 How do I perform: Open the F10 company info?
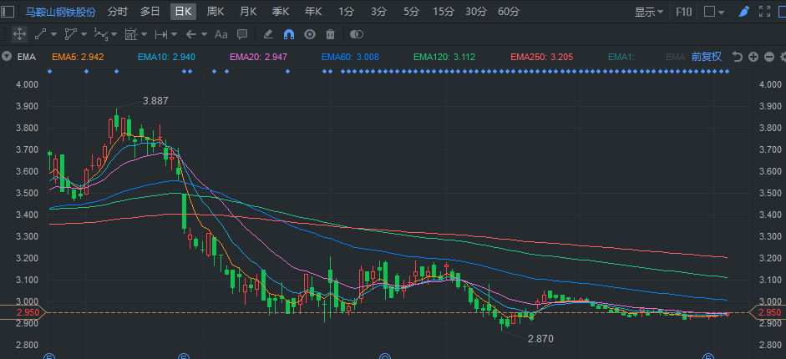(684, 12)
